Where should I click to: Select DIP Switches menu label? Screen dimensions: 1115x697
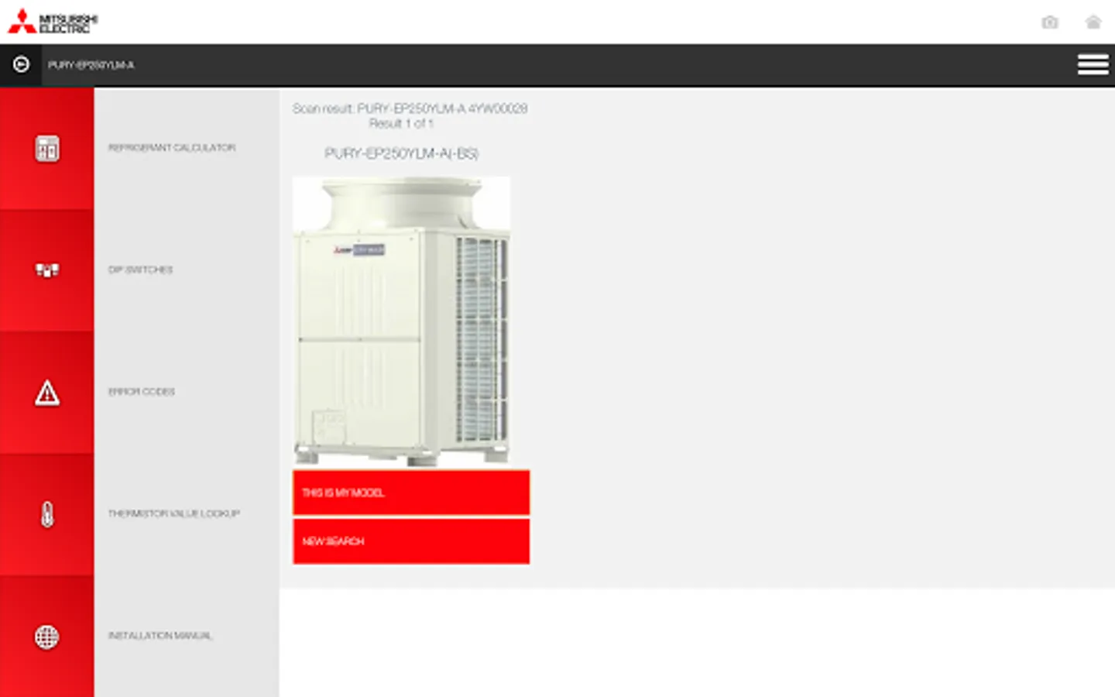tap(140, 270)
